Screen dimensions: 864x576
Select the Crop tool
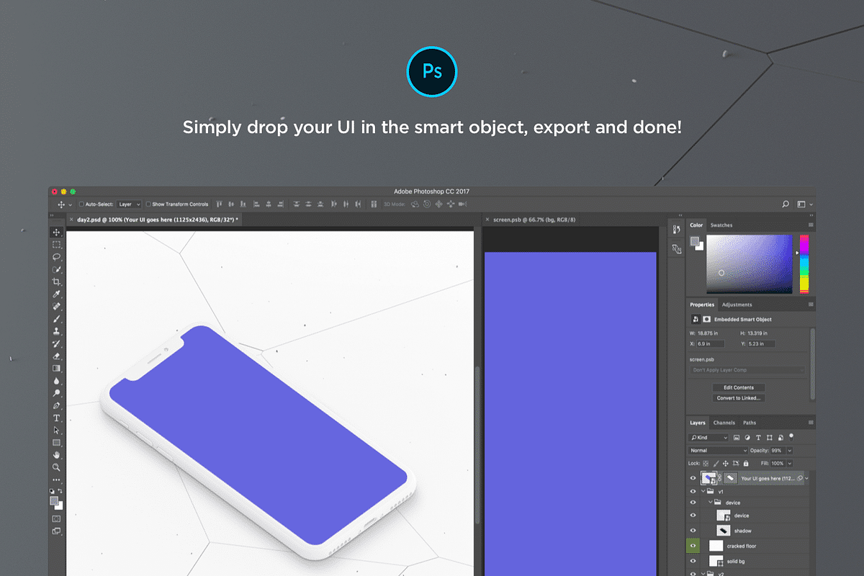(56, 282)
